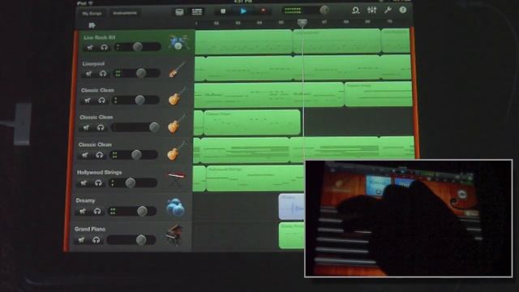Adjust the Grand Piano volume slider

coord(131,240)
